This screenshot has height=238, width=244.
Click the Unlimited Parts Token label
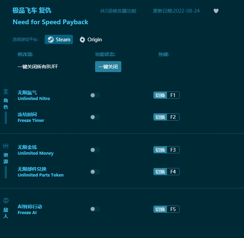click(x=41, y=175)
